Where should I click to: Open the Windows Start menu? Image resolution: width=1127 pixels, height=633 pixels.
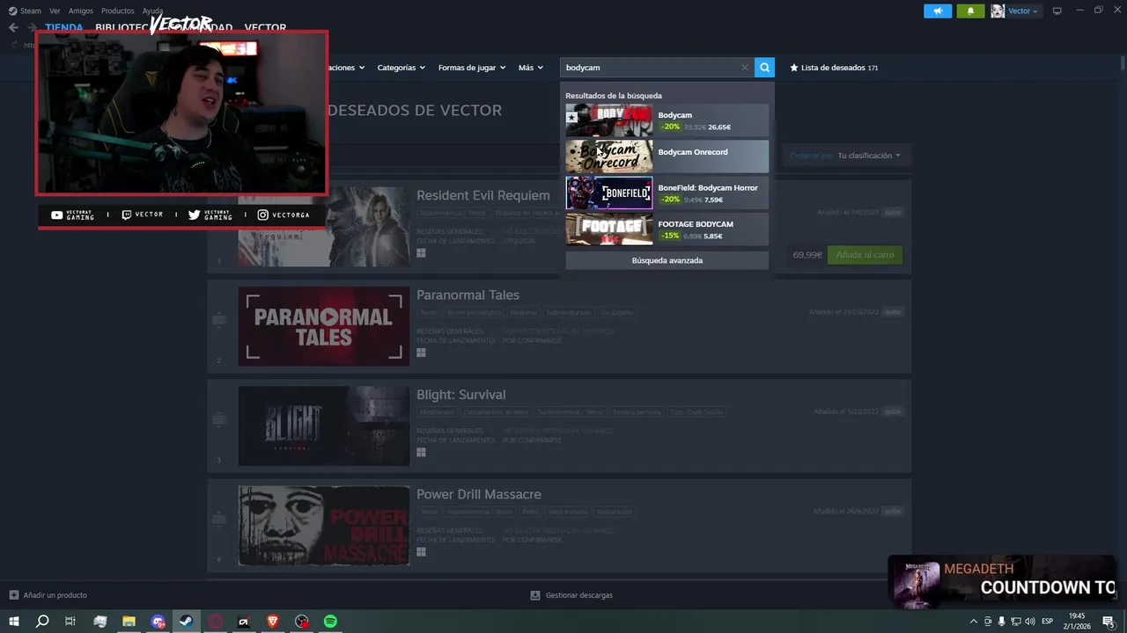point(13,622)
